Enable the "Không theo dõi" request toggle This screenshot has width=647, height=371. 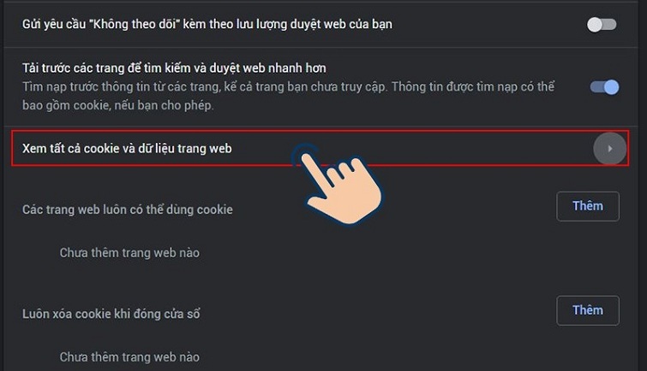(602, 25)
